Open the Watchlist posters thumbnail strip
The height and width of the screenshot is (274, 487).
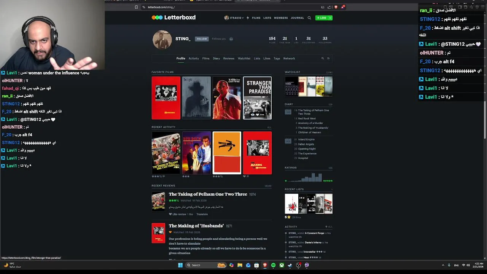[309, 86]
